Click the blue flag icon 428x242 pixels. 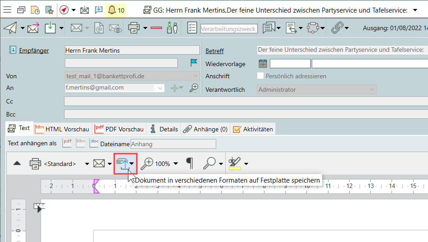coord(194,62)
